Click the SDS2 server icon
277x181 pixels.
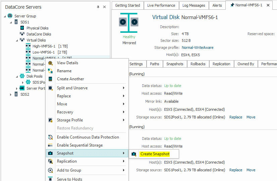point(16,94)
